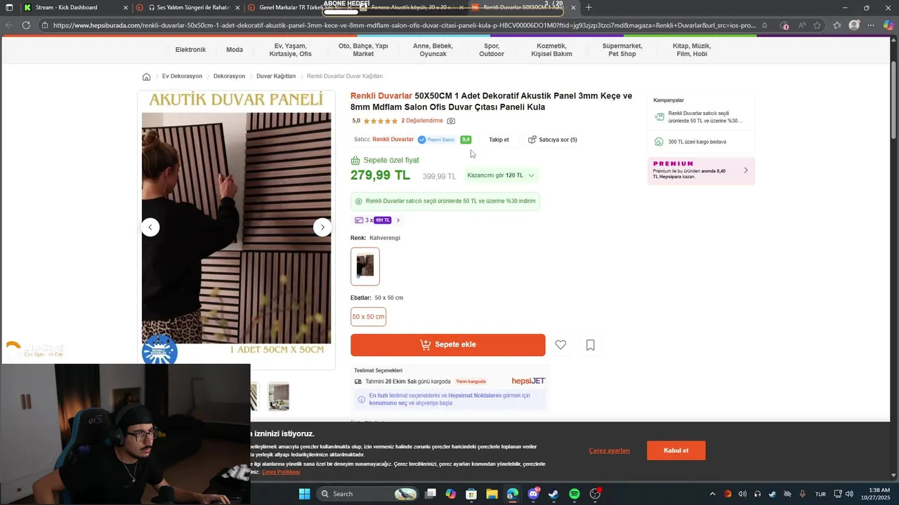Open Spotify from the taskbar
This screenshot has height=505, width=899.
[x=574, y=494]
